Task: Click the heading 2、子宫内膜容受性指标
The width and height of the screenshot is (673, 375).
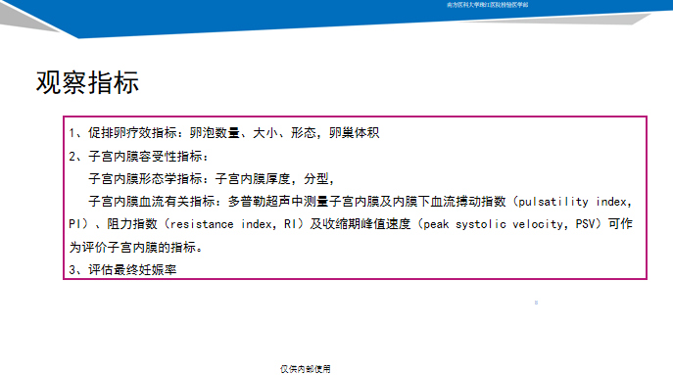Action: point(138,157)
